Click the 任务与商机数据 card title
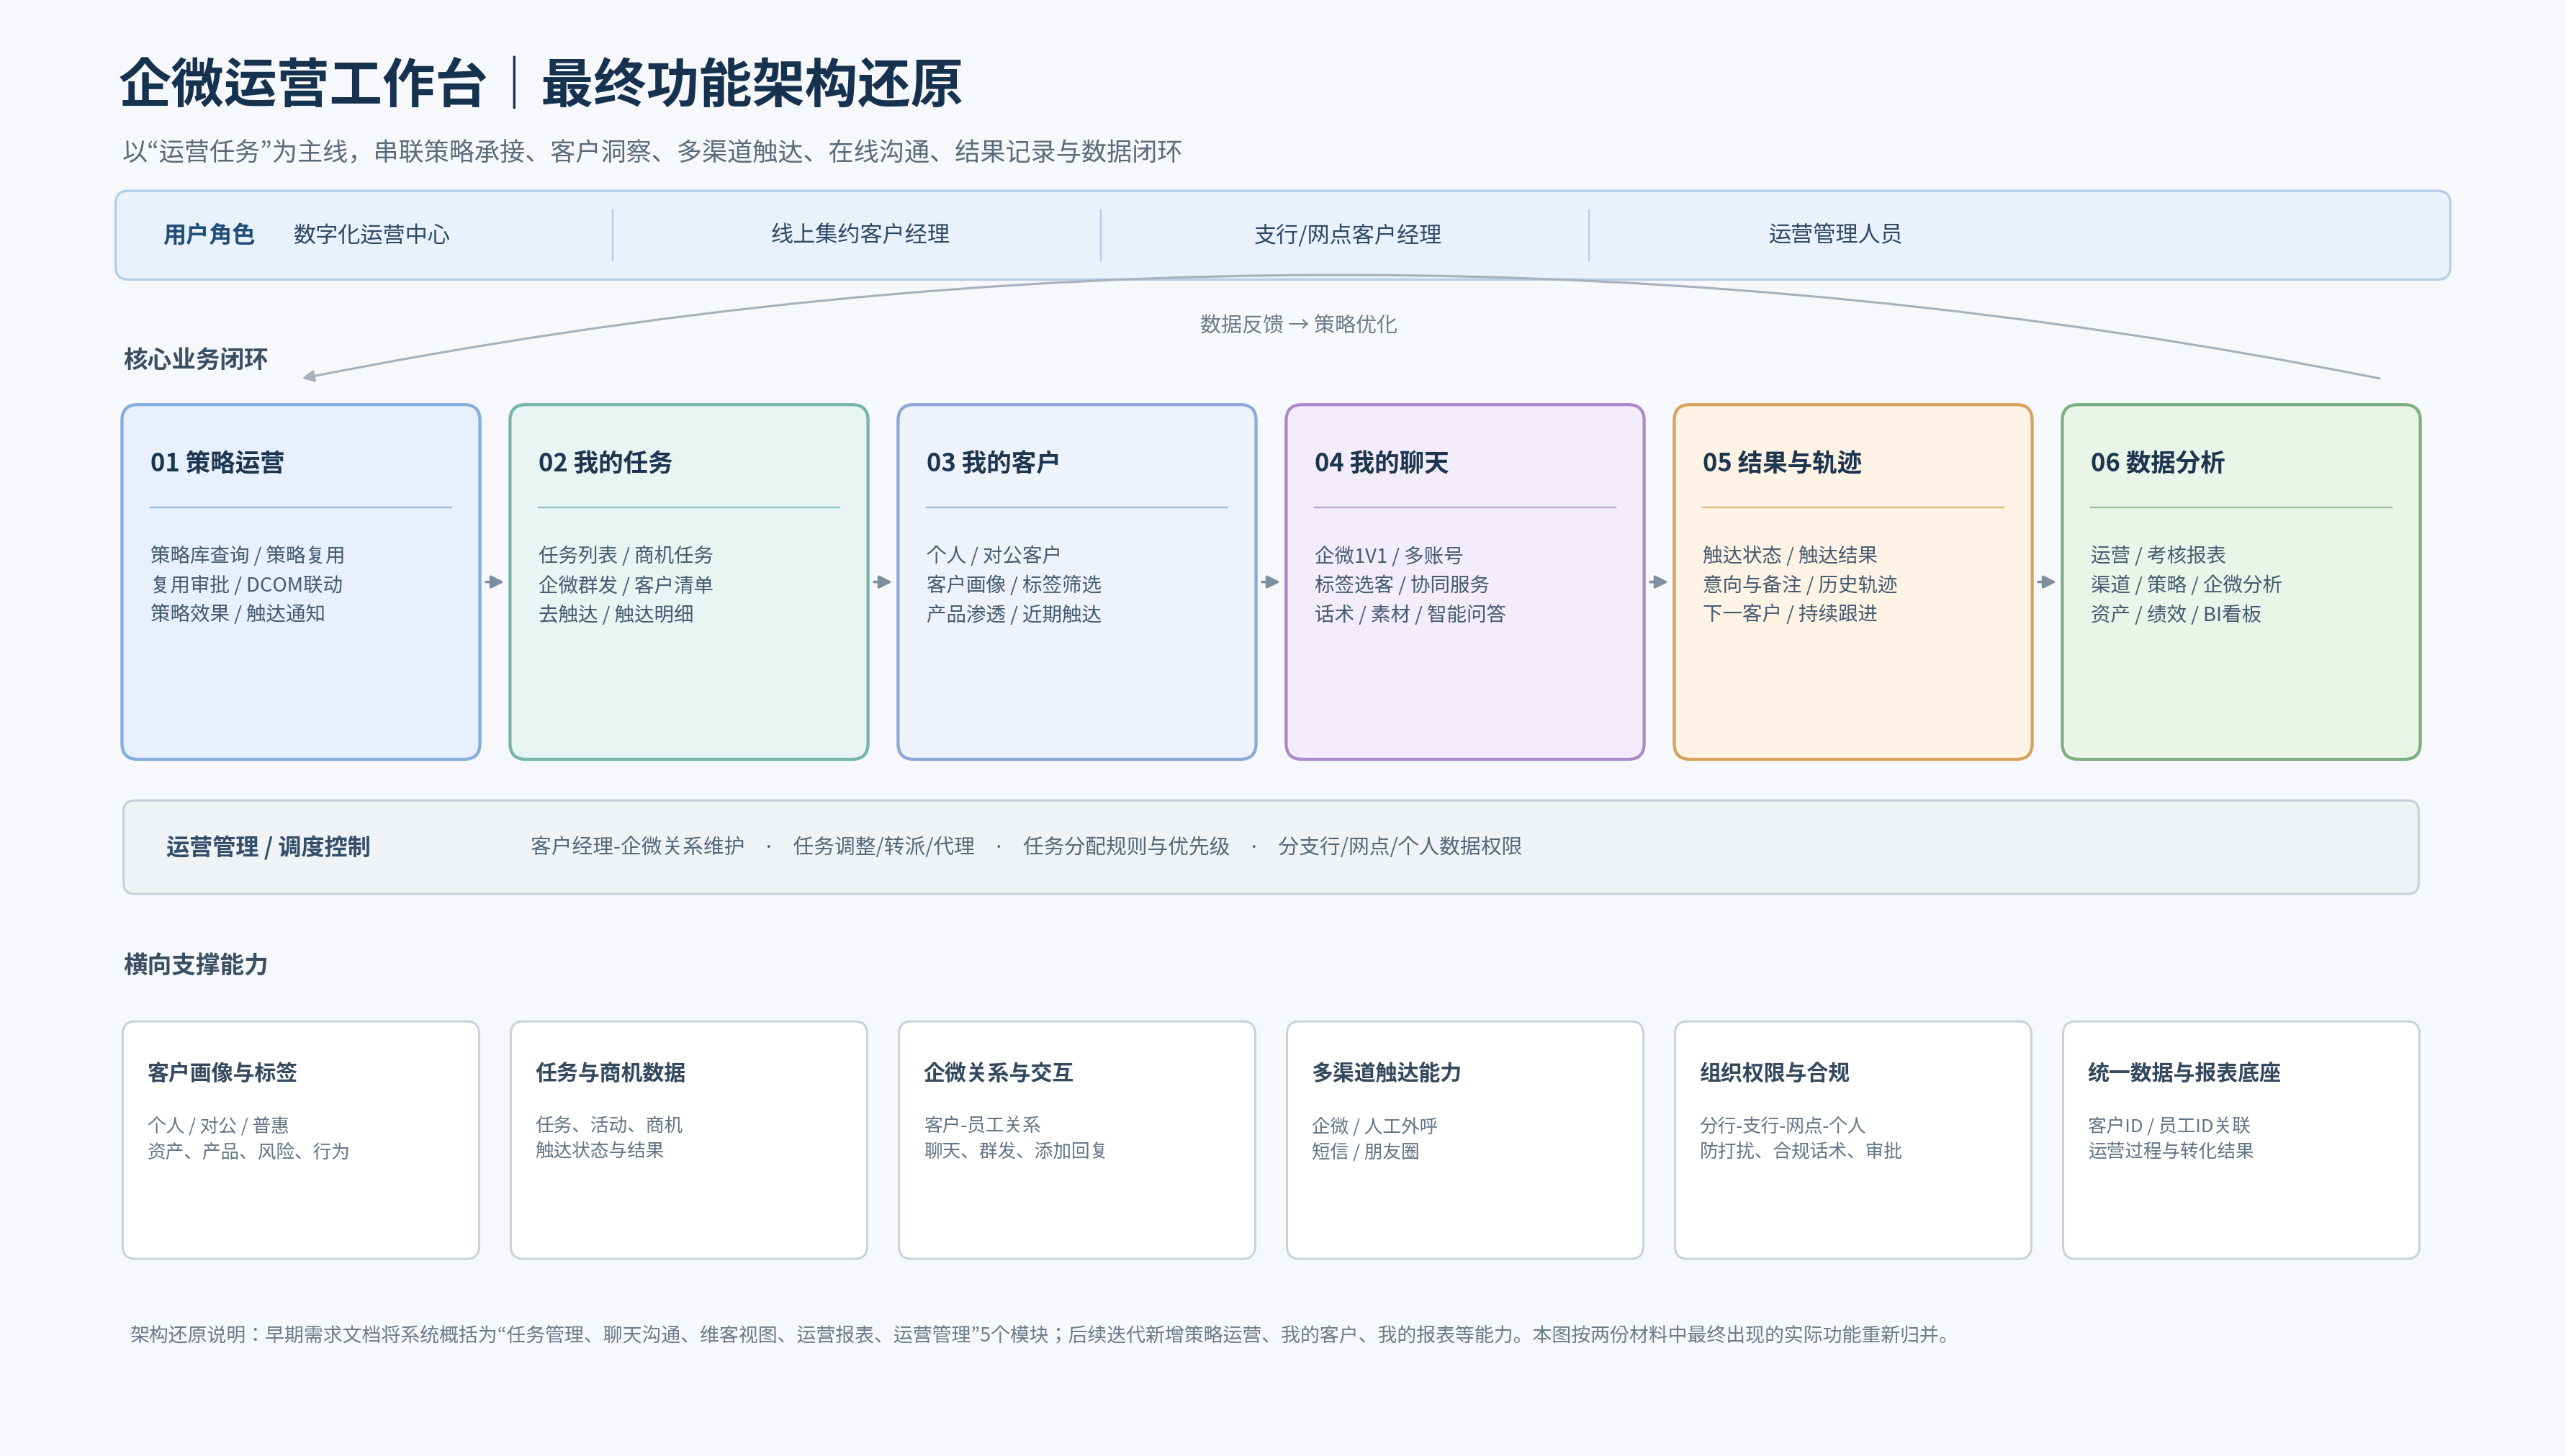 [x=611, y=1072]
